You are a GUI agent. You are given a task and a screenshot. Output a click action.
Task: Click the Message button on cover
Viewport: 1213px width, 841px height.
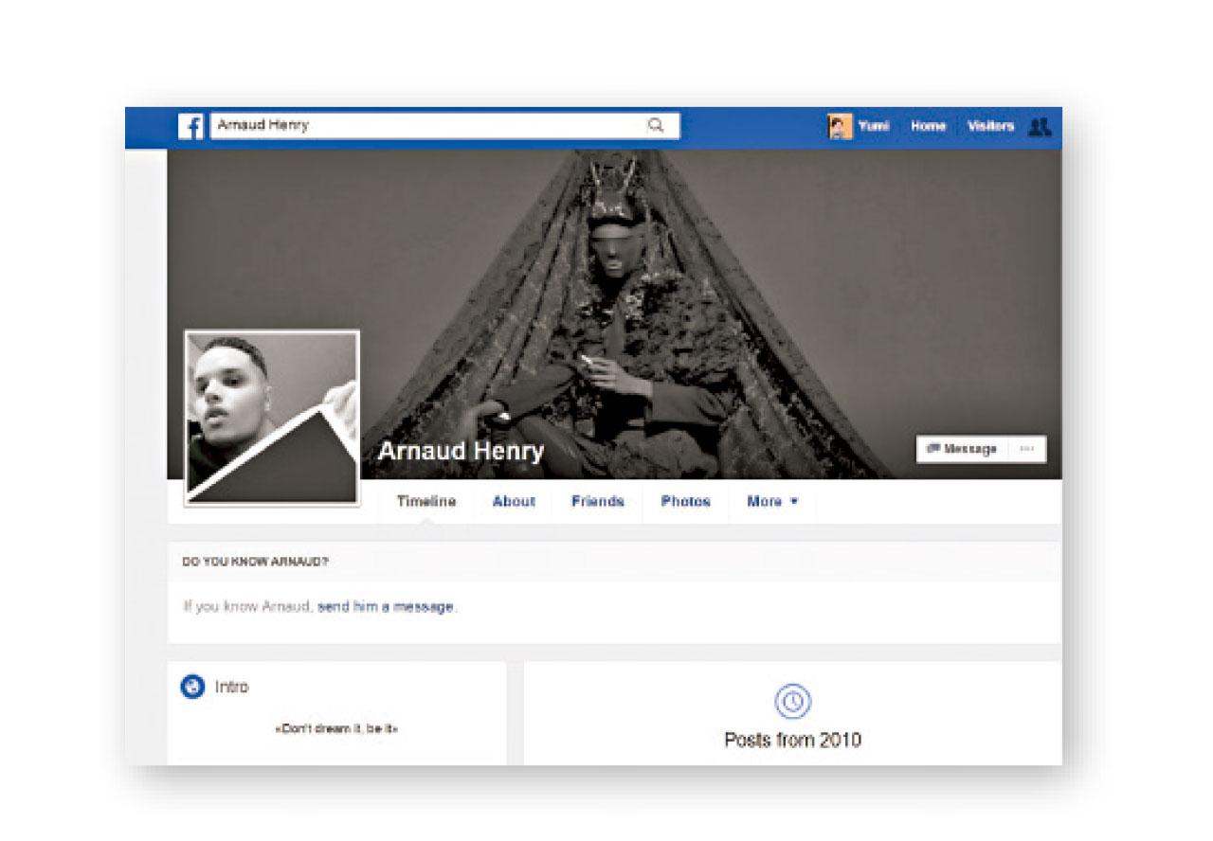[962, 449]
